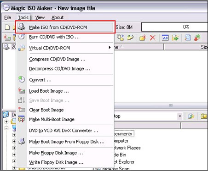Select Load Boot Image
This screenshot has width=208, height=171.
[x=65, y=91]
